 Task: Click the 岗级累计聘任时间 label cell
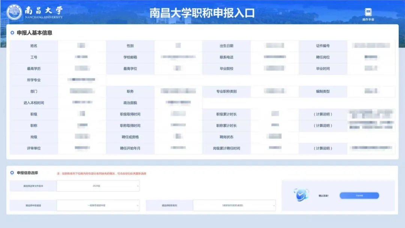(226, 148)
